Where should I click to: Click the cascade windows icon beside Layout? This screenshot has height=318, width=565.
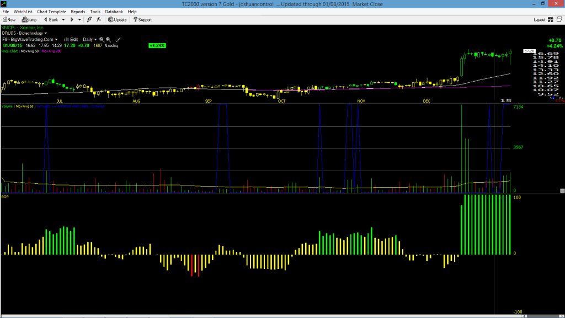pyautogui.click(x=559, y=19)
